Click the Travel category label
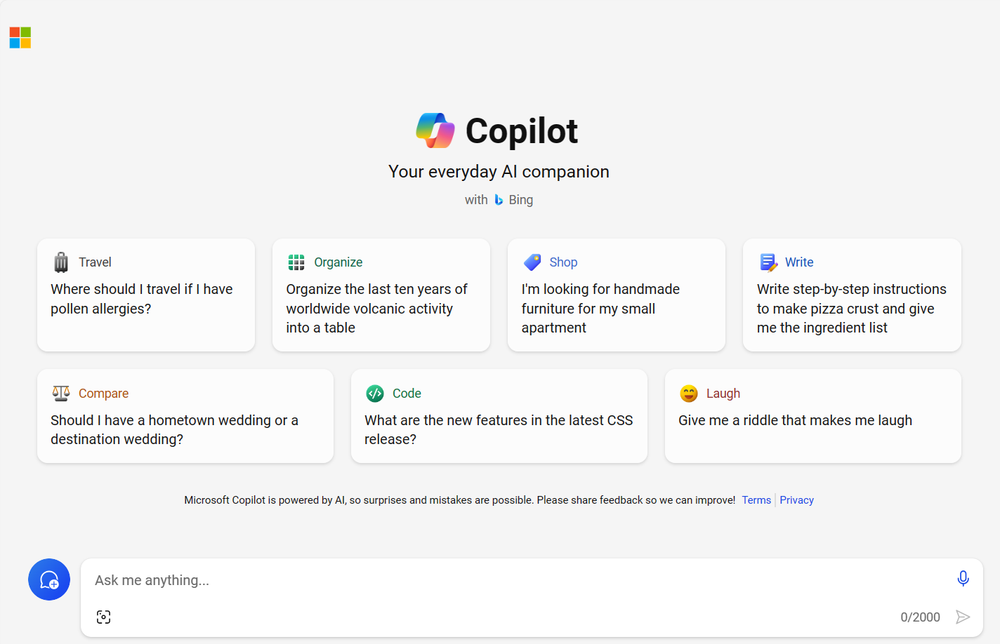This screenshot has height=644, width=1000. [95, 262]
